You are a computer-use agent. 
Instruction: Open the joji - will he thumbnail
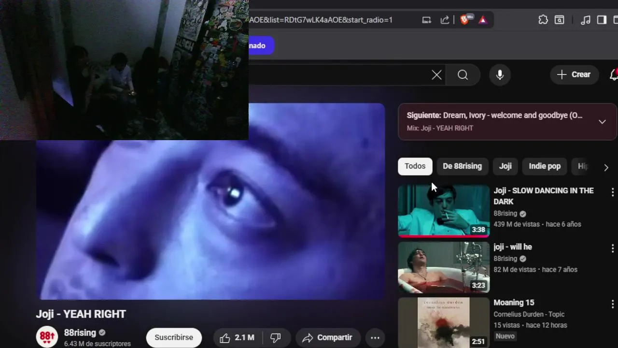(x=444, y=267)
